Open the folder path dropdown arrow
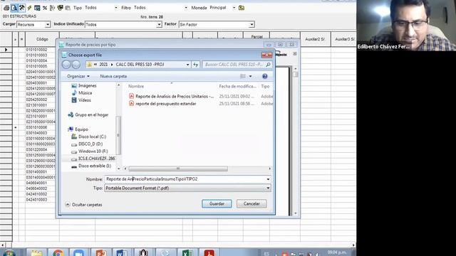 point(187,65)
